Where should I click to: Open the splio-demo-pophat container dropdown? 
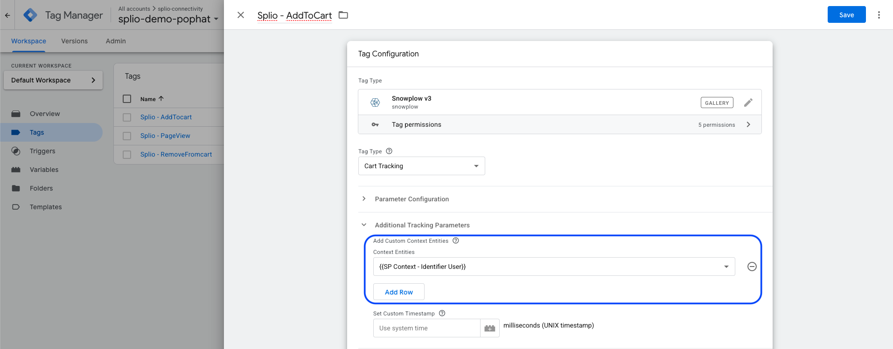coord(168,19)
